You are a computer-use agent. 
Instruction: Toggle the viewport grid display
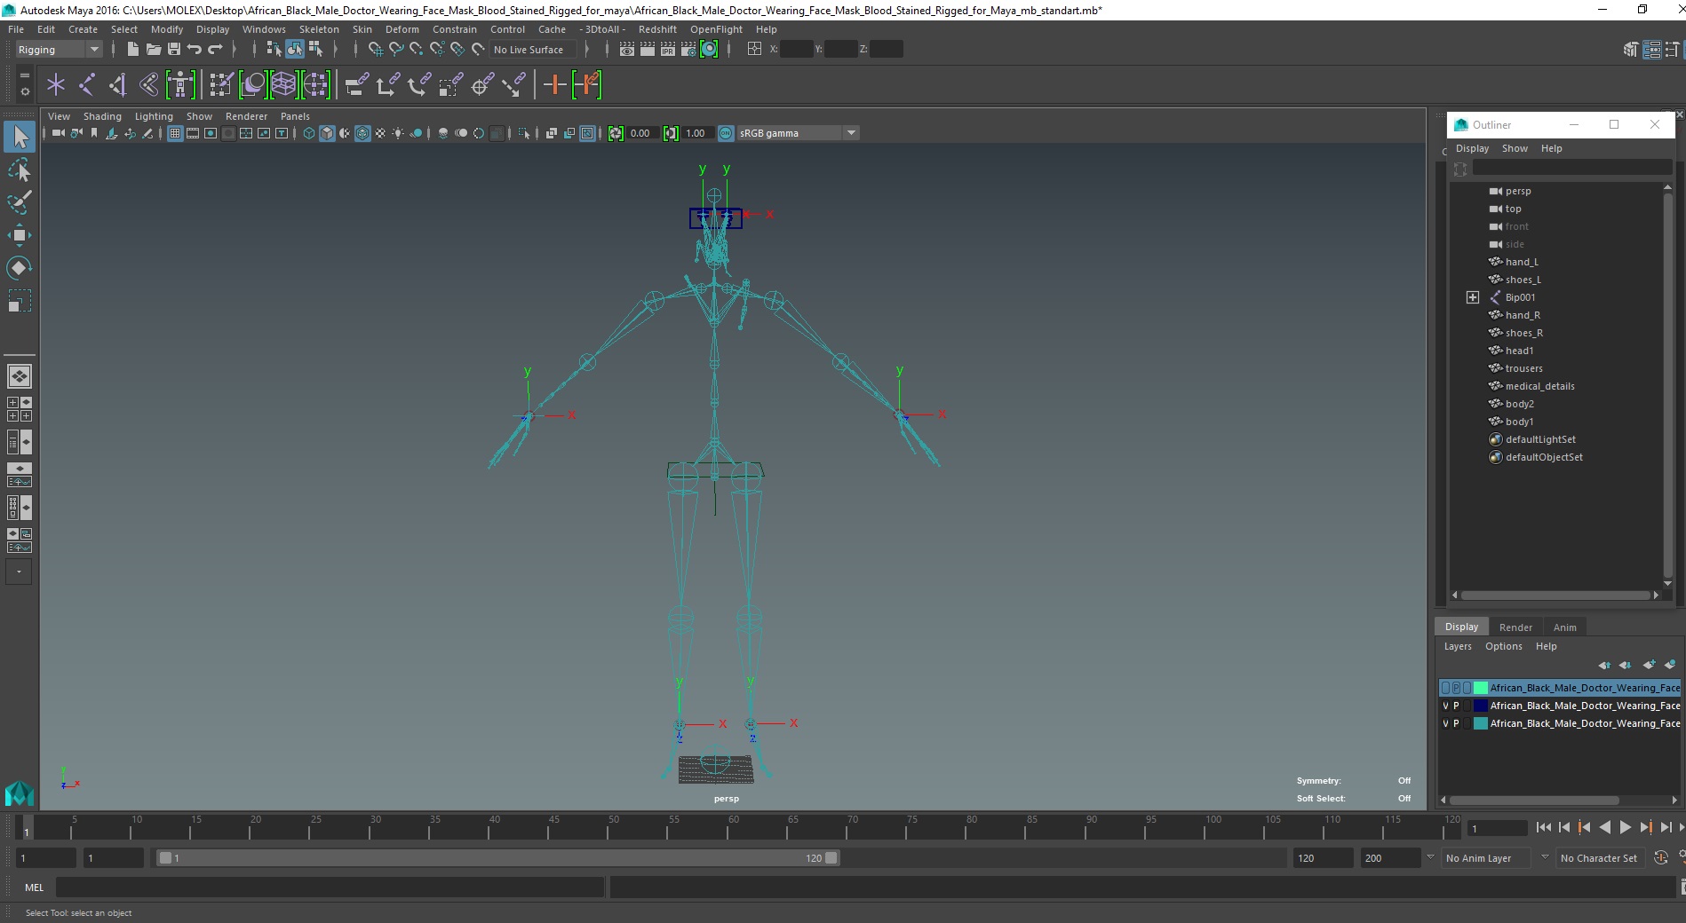click(175, 133)
